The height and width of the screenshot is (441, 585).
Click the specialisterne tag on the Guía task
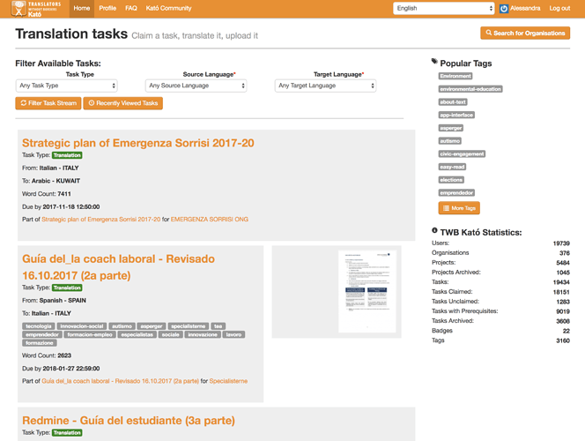point(189,326)
